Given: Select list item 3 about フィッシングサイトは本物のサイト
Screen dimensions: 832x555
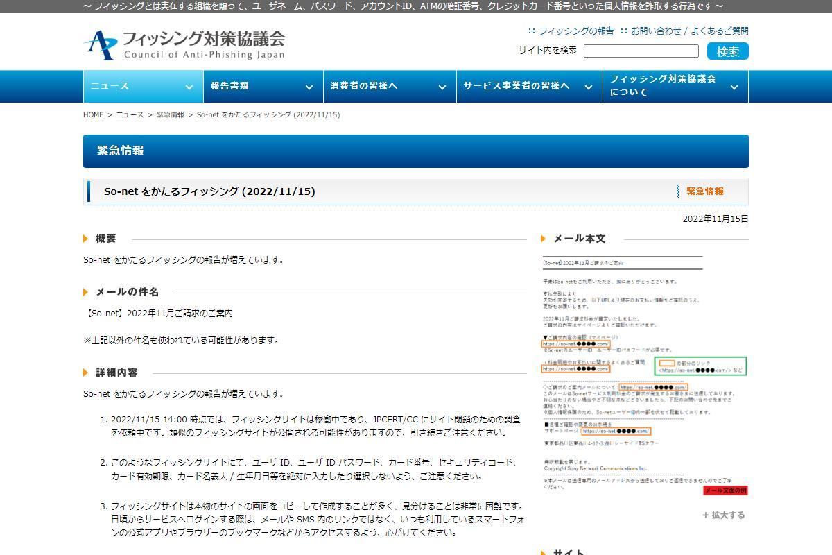Looking at the screenshot, I should (x=318, y=520).
